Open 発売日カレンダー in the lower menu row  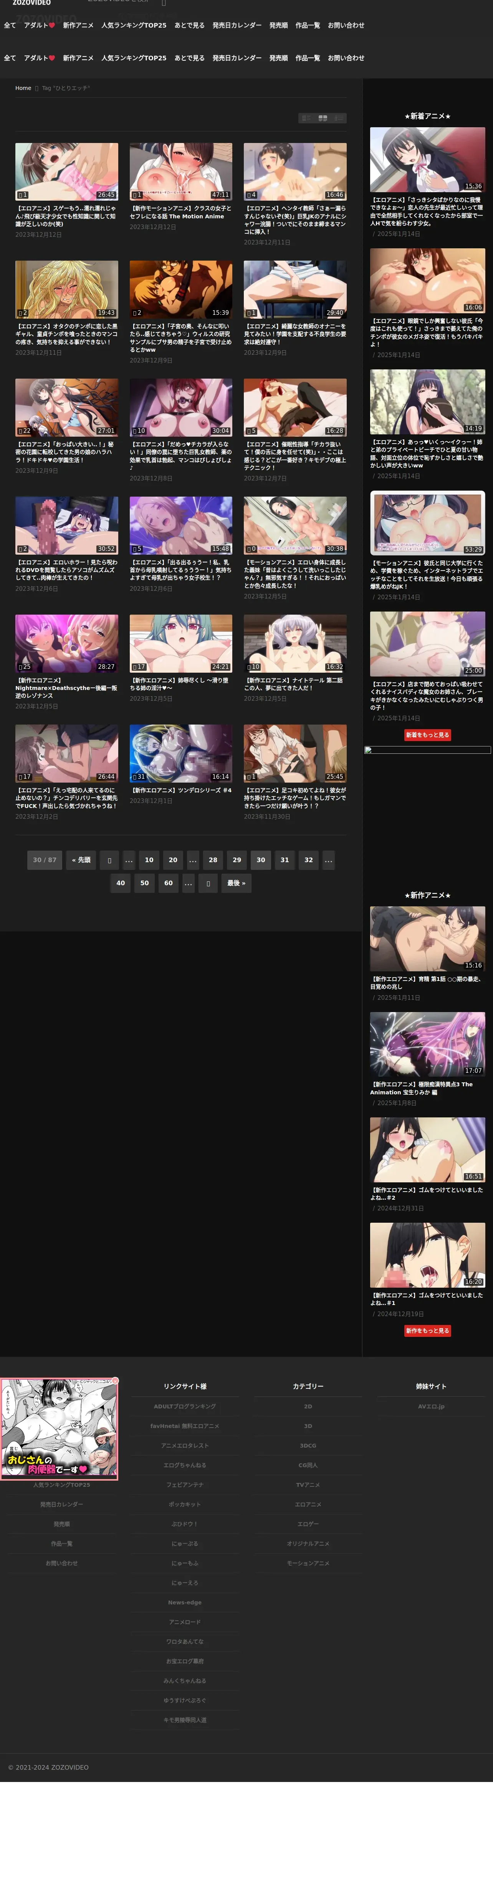click(237, 58)
